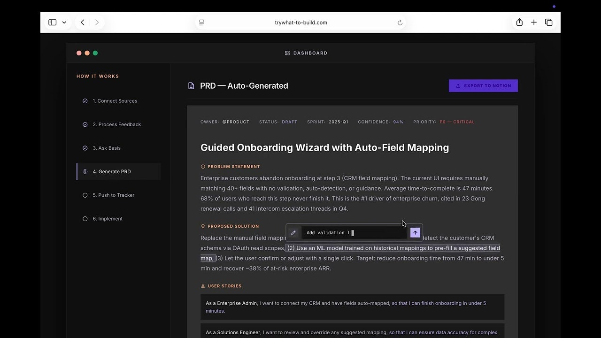
Task: Open the sidebar dropdown next to the panel icon
Action: [64, 22]
